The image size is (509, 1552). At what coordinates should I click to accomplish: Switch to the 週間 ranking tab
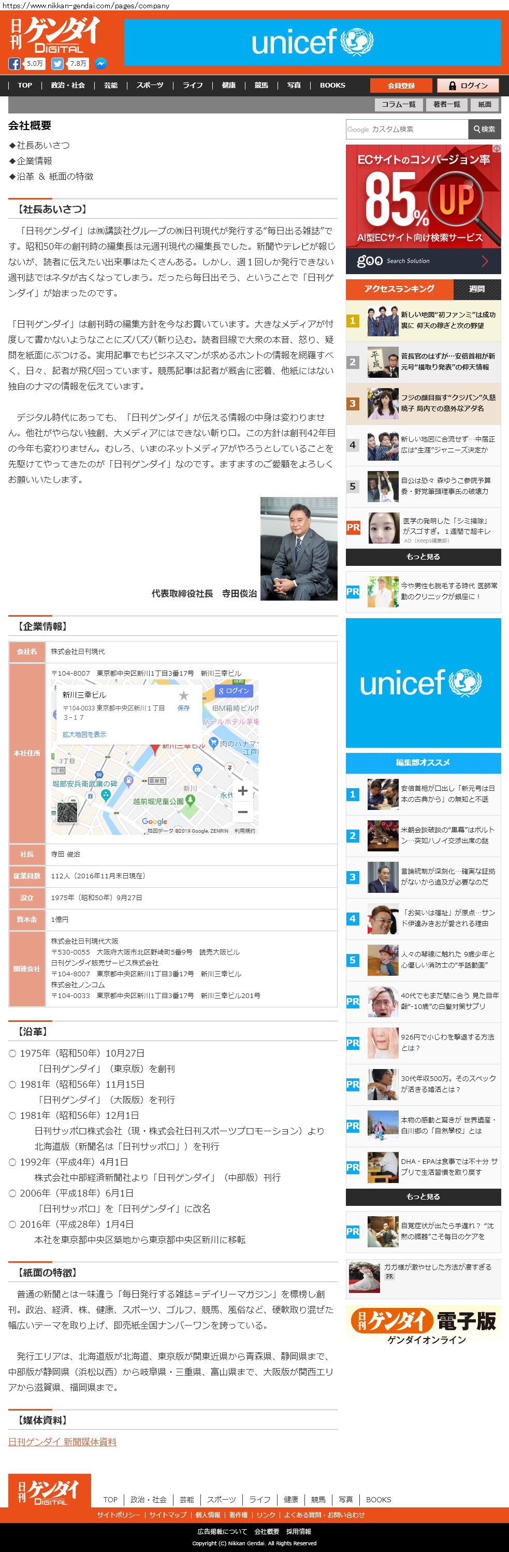477,289
